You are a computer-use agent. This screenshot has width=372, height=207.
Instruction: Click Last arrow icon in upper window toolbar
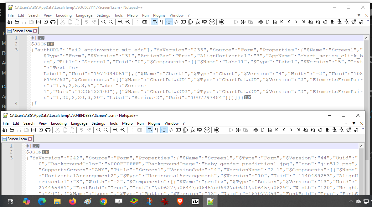click(303, 22)
